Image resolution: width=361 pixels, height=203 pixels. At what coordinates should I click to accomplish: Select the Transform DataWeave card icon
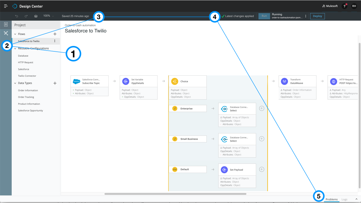(x=284, y=81)
